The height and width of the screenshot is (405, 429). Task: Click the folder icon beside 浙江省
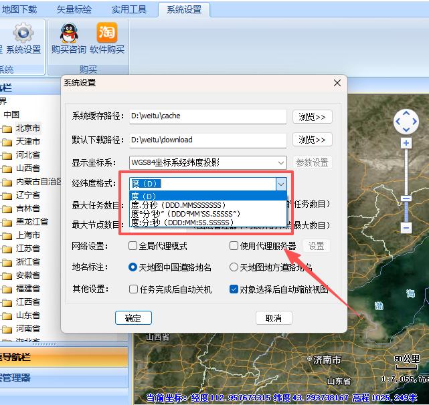click(7, 263)
